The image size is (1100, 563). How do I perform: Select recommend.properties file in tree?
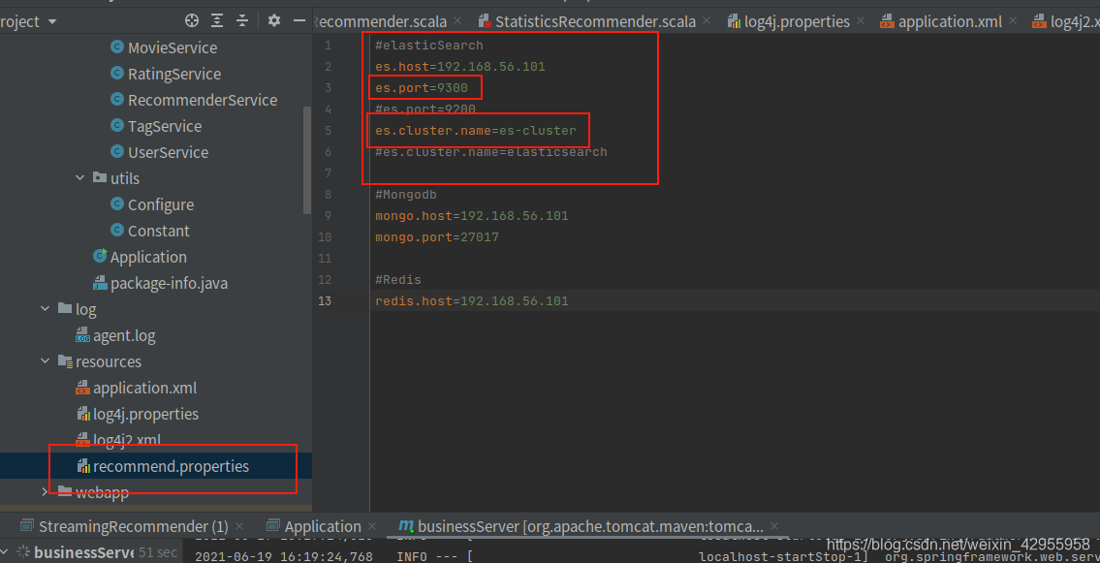[171, 466]
